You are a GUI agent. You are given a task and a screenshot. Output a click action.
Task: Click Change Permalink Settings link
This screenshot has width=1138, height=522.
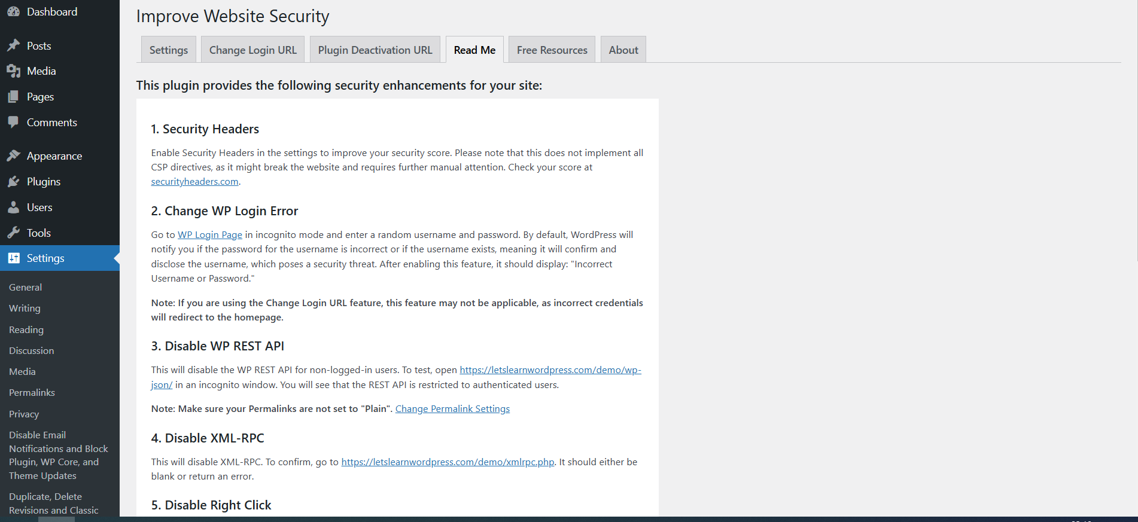click(452, 409)
